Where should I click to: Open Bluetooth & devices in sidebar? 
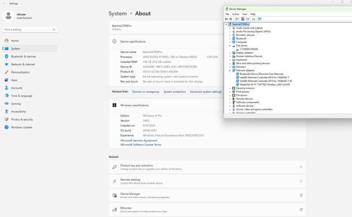(23, 56)
